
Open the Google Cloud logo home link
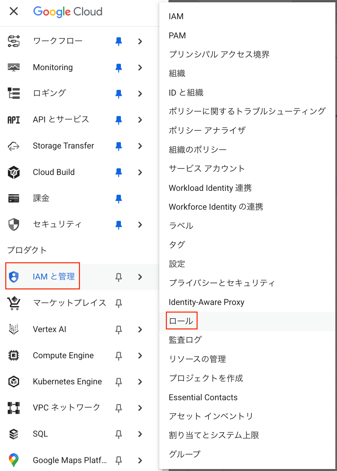point(68,12)
